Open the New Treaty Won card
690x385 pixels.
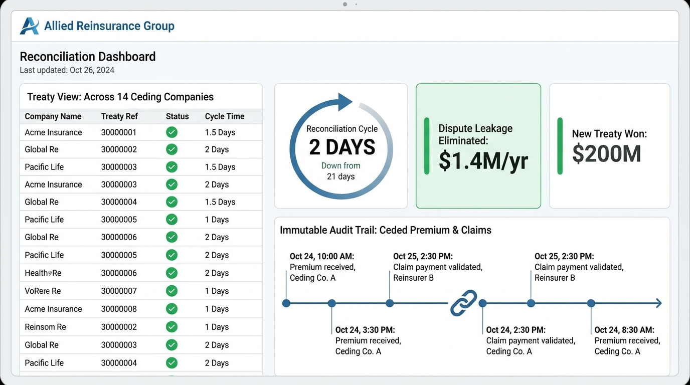pyautogui.click(x=610, y=146)
